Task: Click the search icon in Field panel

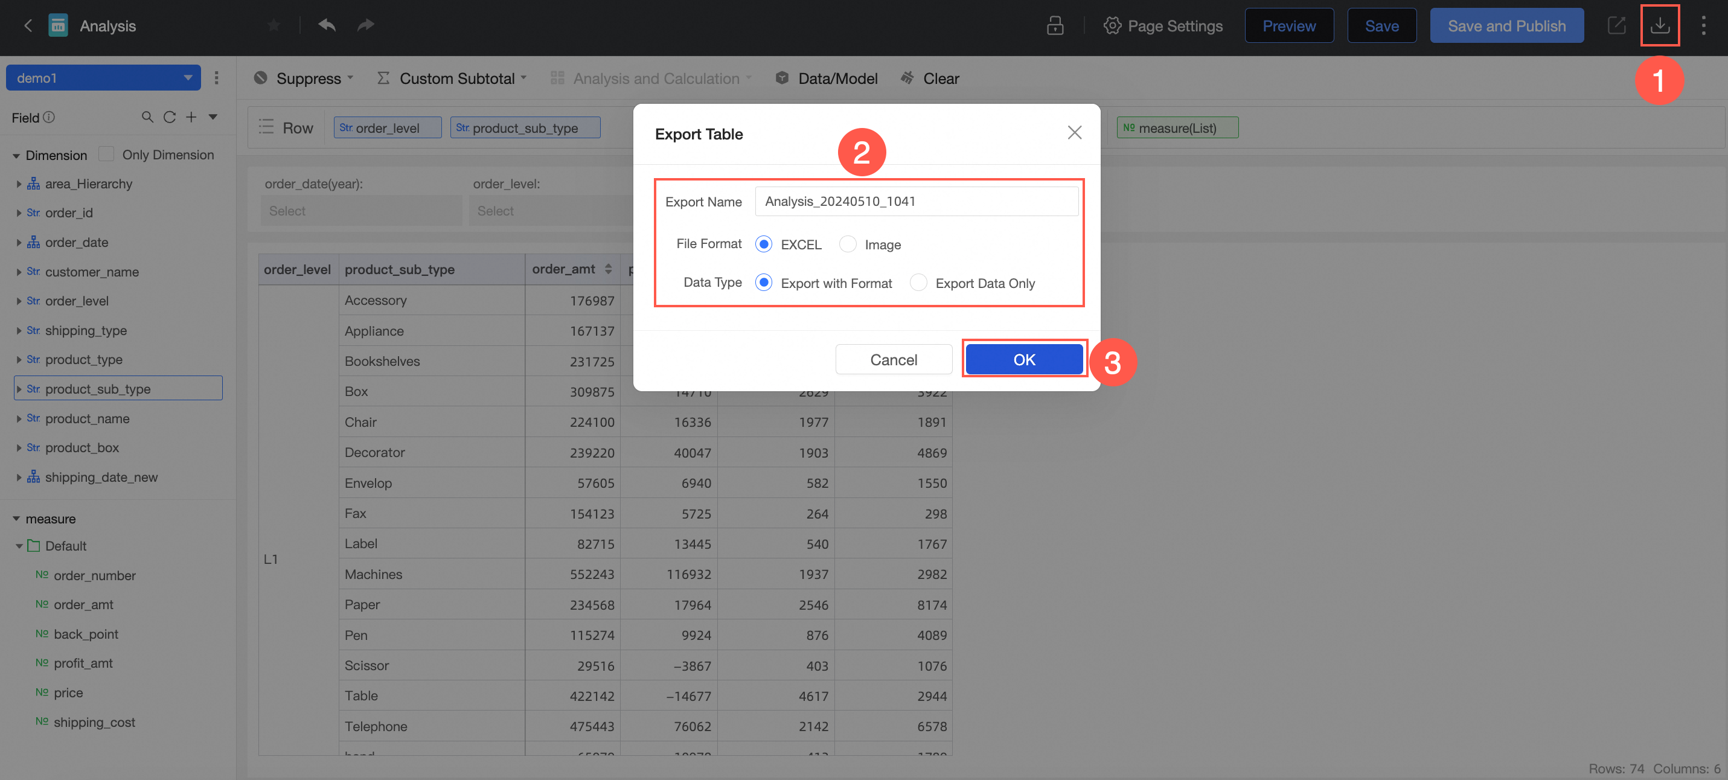Action: (147, 117)
